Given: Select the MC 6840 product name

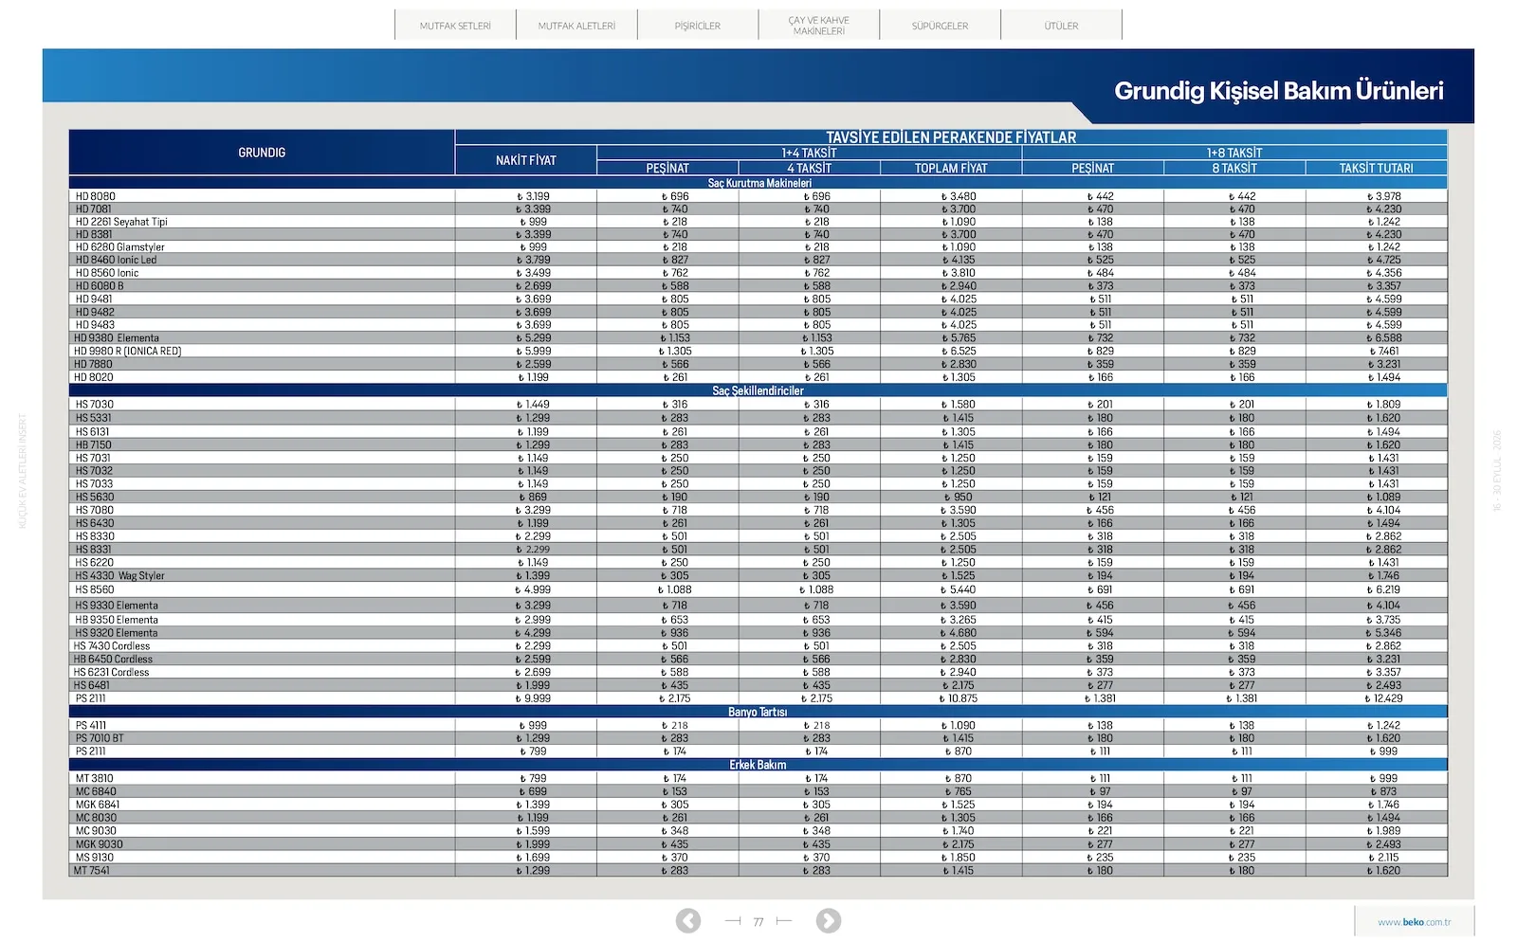Looking at the screenshot, I should 96,791.
